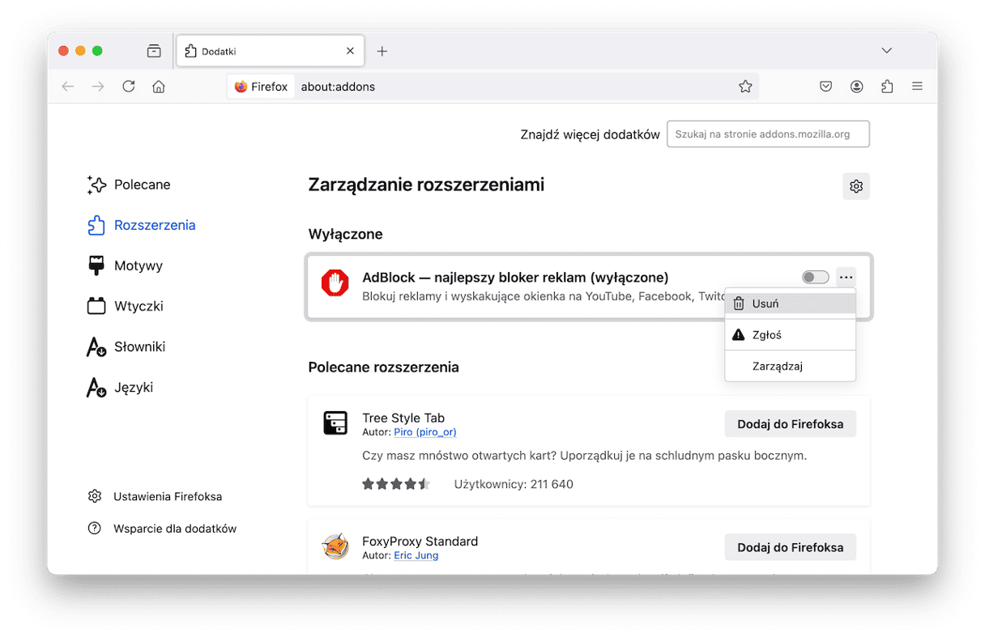Click the Wtyczki plugin block icon

96,306
